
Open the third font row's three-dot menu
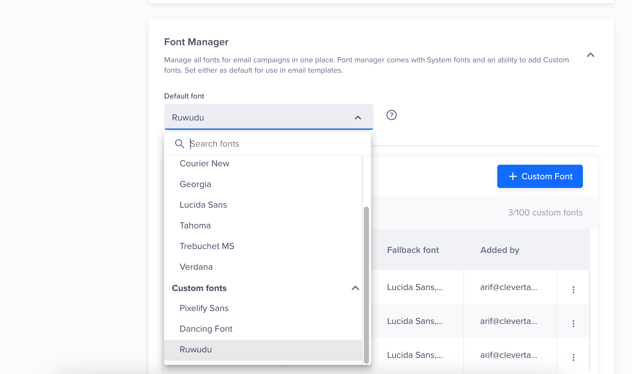click(x=573, y=357)
